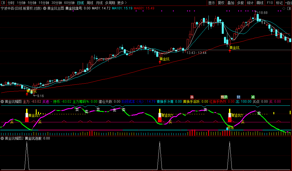Click the first white spike in 黄金坑幅图2

click(27, 156)
